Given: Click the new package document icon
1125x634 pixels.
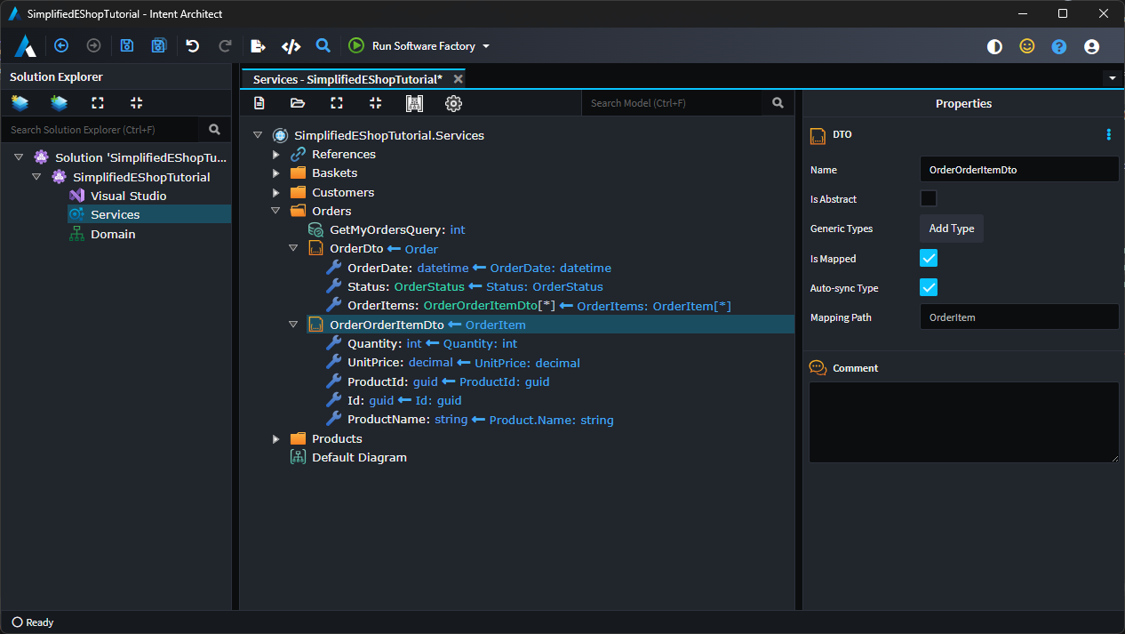Looking at the screenshot, I should 259,103.
